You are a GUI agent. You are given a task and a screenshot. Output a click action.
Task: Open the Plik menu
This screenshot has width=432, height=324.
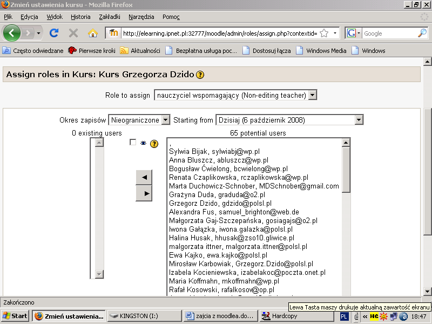[8, 17]
